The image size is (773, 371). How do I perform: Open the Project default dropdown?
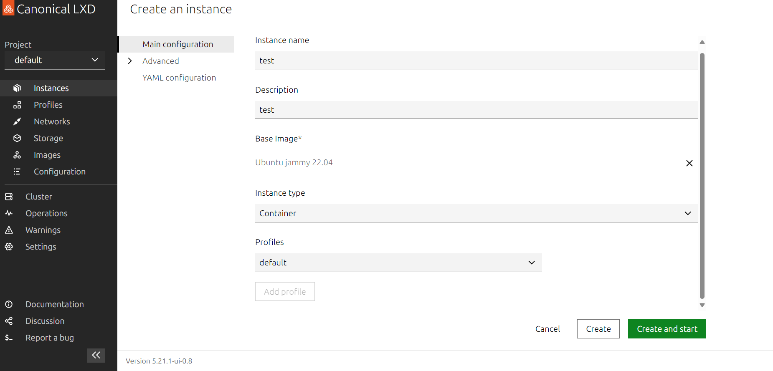pyautogui.click(x=55, y=60)
